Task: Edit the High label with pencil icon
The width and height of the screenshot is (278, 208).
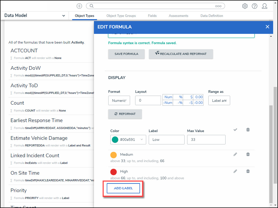Action: 235,171
